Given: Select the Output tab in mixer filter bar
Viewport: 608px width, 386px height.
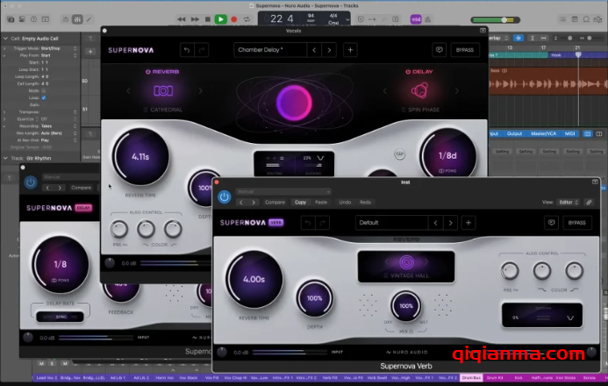Looking at the screenshot, I should [514, 133].
